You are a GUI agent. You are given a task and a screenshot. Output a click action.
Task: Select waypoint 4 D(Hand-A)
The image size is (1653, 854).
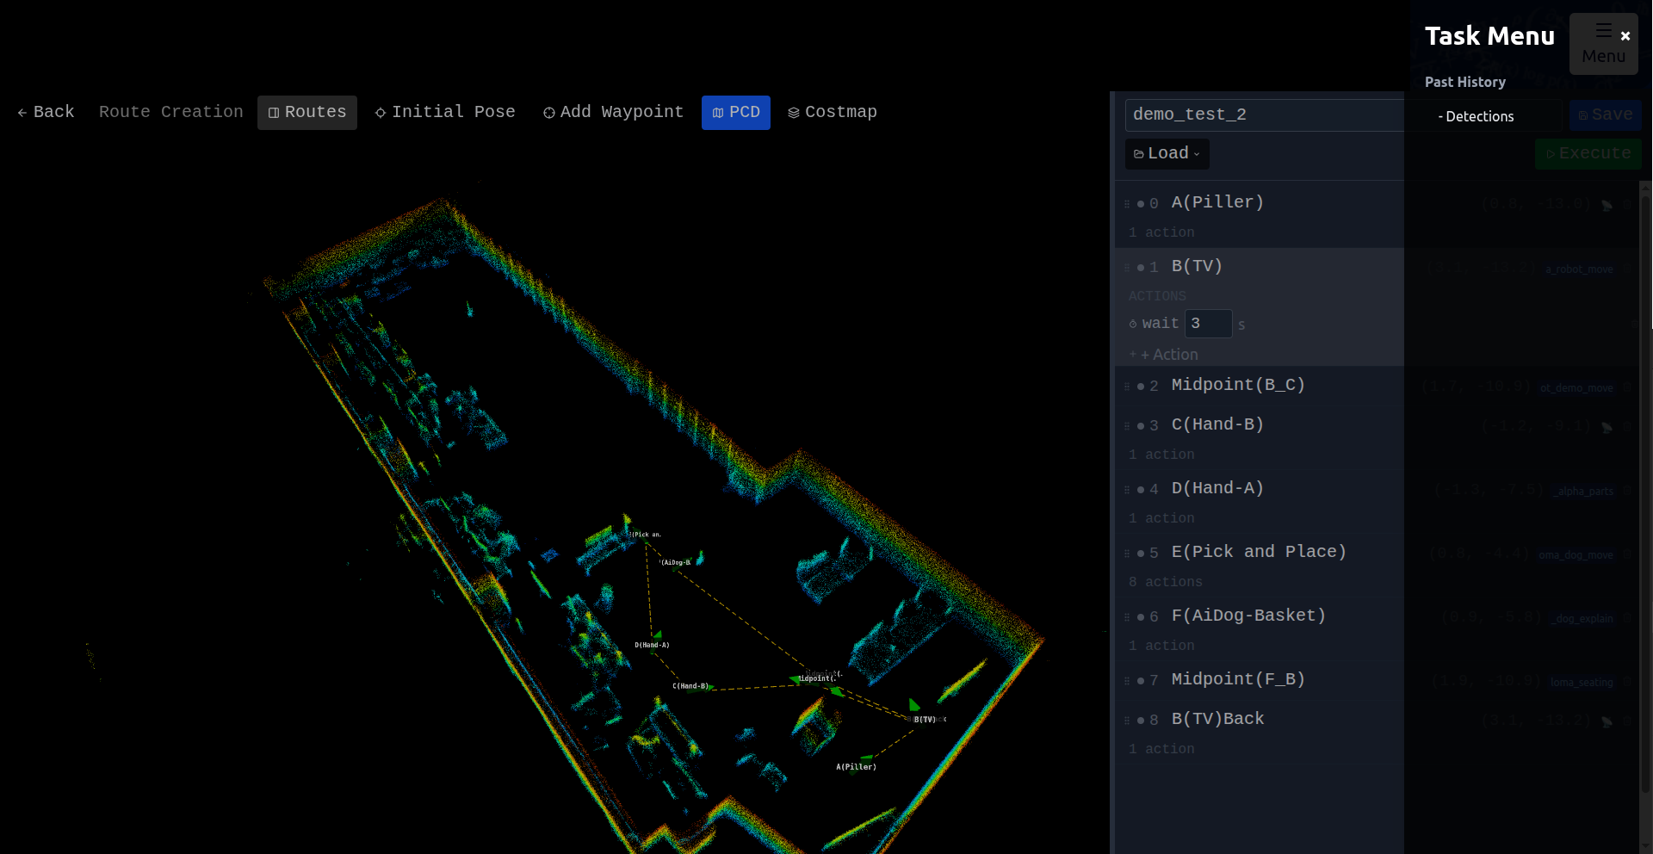[x=1217, y=488]
